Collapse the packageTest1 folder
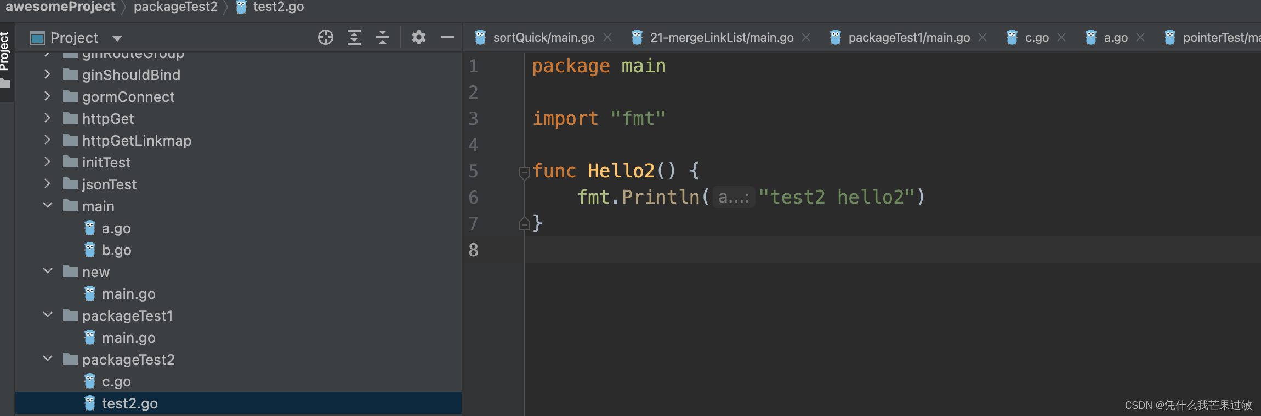Screen dimensions: 1261x416 [x=48, y=315]
